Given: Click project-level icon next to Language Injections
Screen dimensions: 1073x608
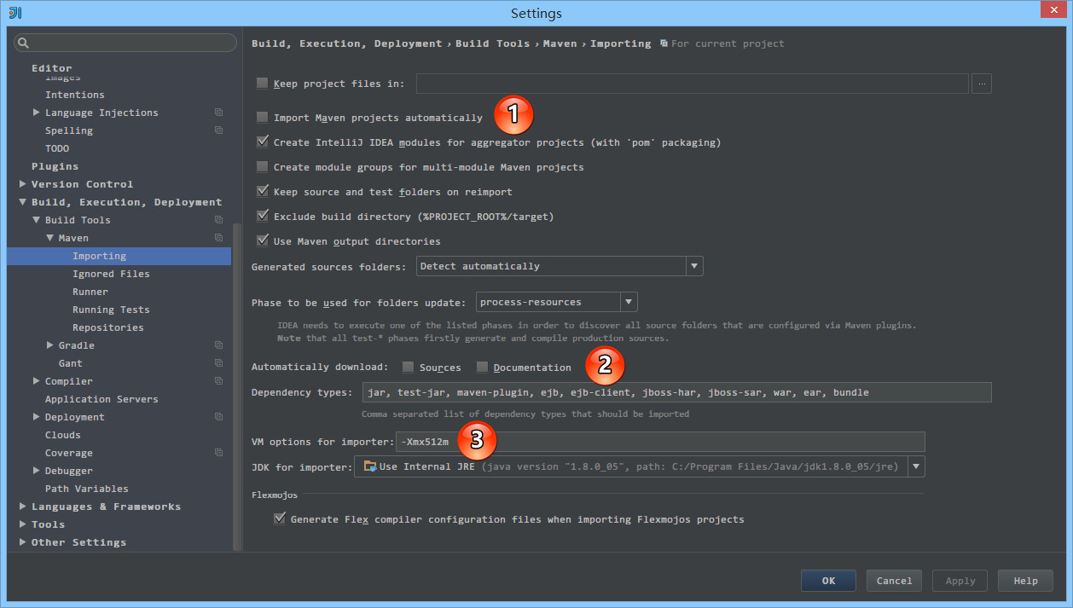Looking at the screenshot, I should pos(218,113).
